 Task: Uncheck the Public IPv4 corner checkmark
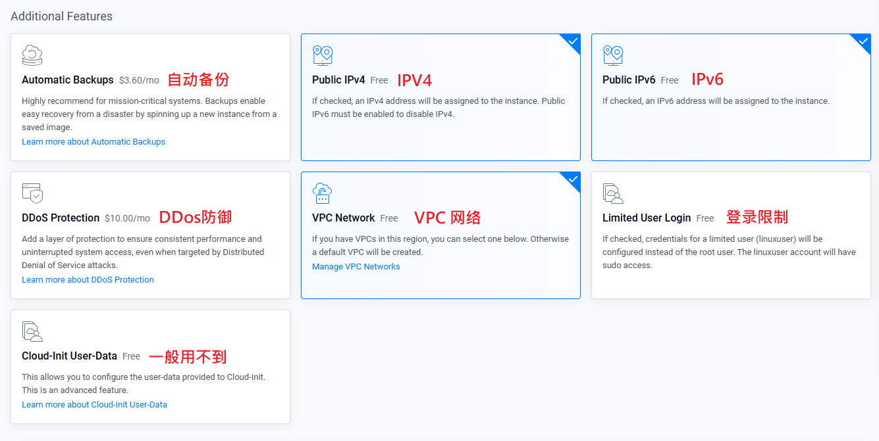point(573,41)
